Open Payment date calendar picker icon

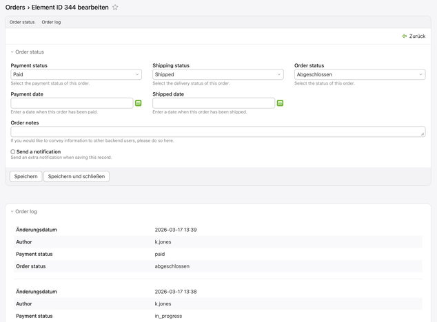pos(139,103)
